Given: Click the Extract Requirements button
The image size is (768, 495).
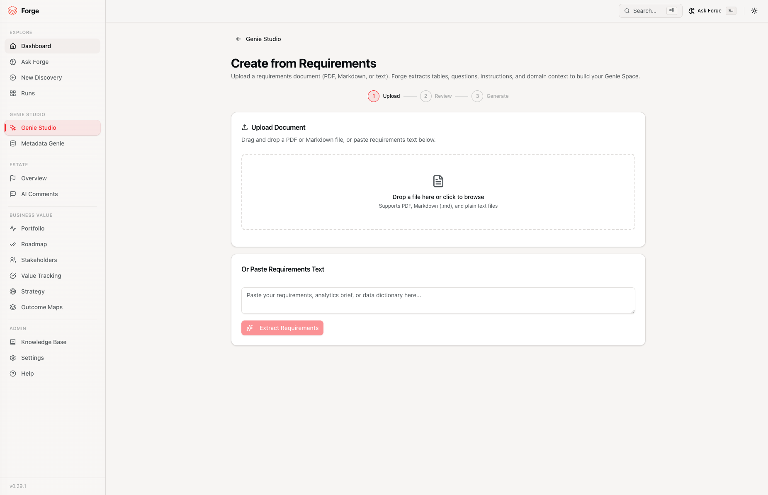Looking at the screenshot, I should point(282,328).
